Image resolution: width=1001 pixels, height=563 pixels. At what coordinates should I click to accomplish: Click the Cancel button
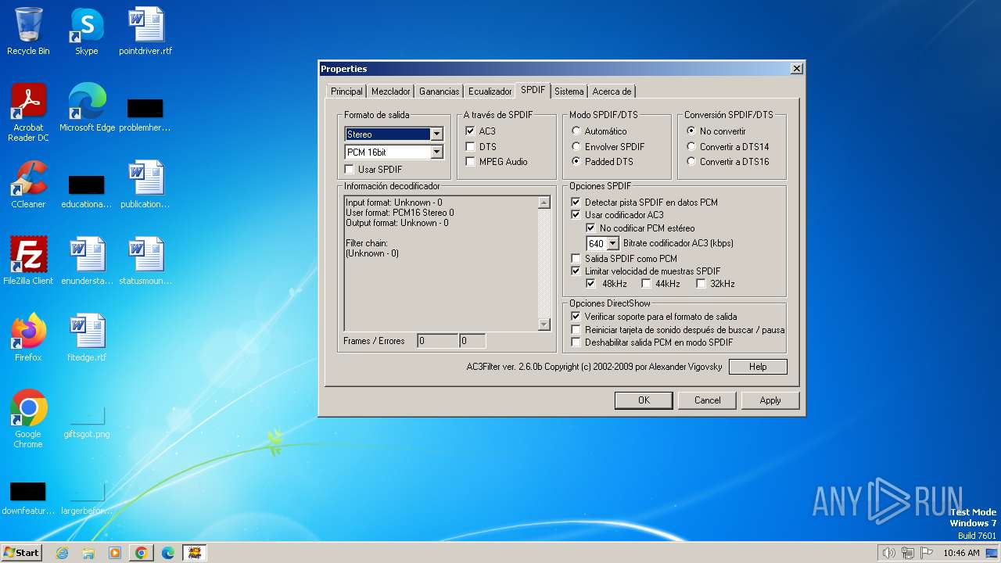(x=708, y=400)
